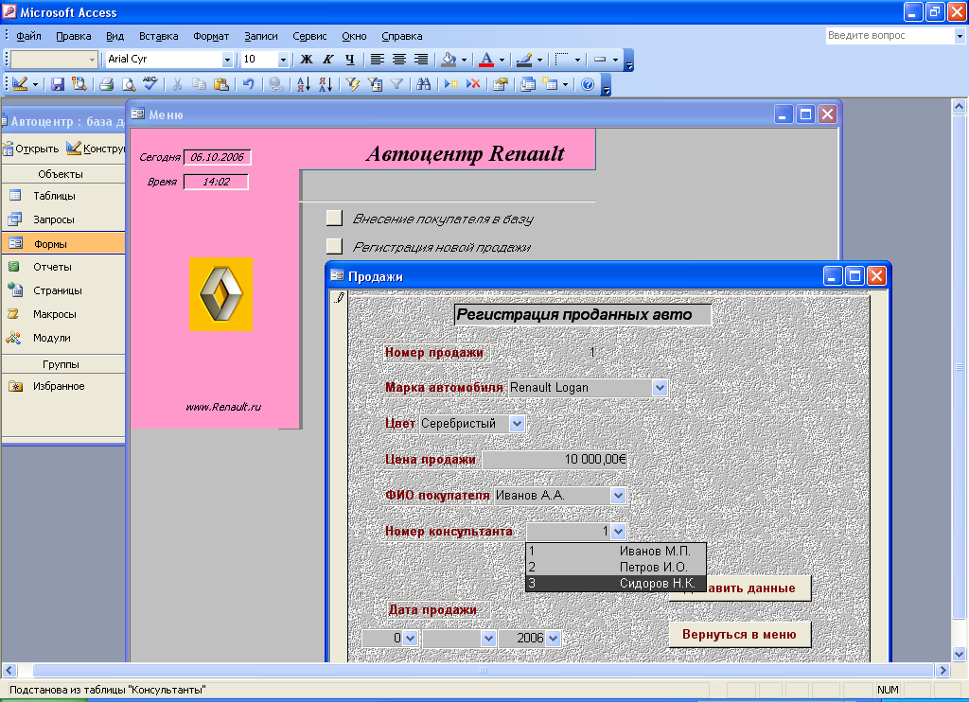This screenshot has height=702, width=969.
Task: Toggle bold (Ж) formatting
Action: 307,60
